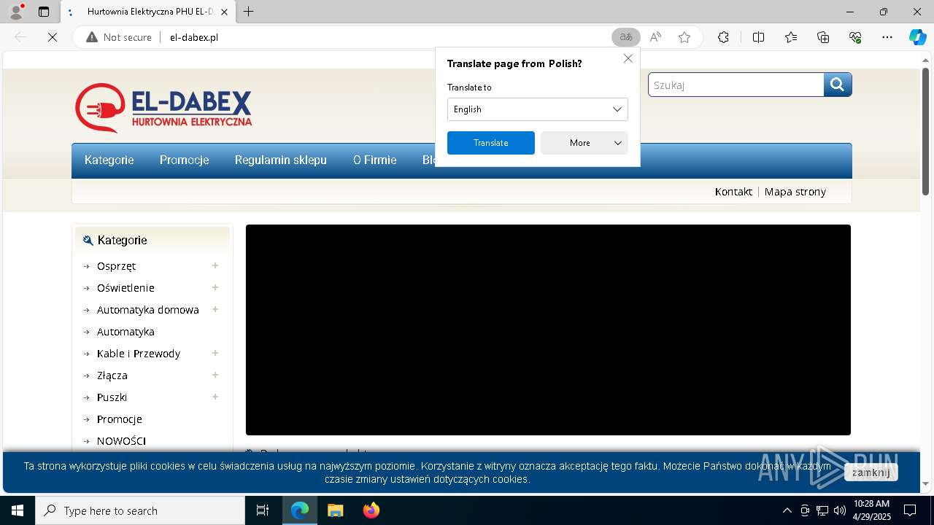Dismiss the cookie banner with zamknij
Viewport: 934px width, 525px height.
(871, 472)
